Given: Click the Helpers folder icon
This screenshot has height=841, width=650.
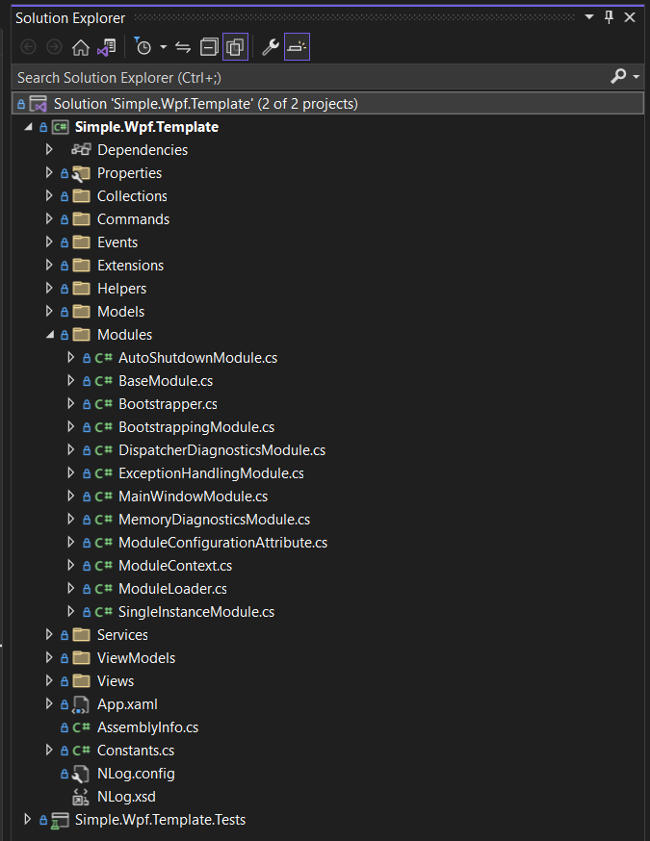Looking at the screenshot, I should 82,288.
